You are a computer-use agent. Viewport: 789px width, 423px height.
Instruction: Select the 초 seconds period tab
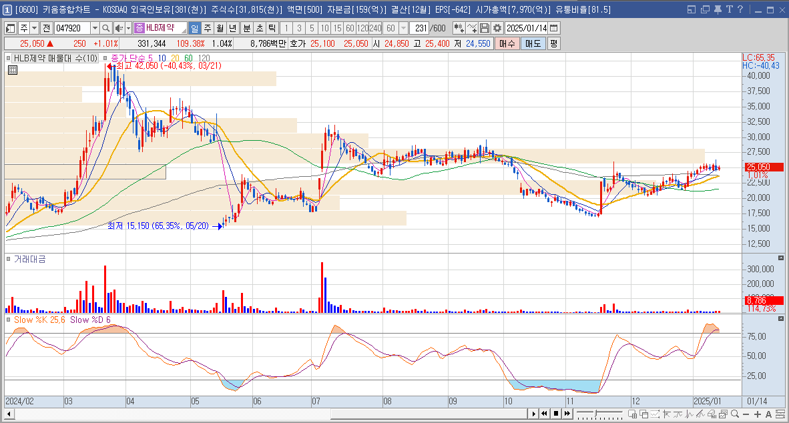tap(259, 28)
